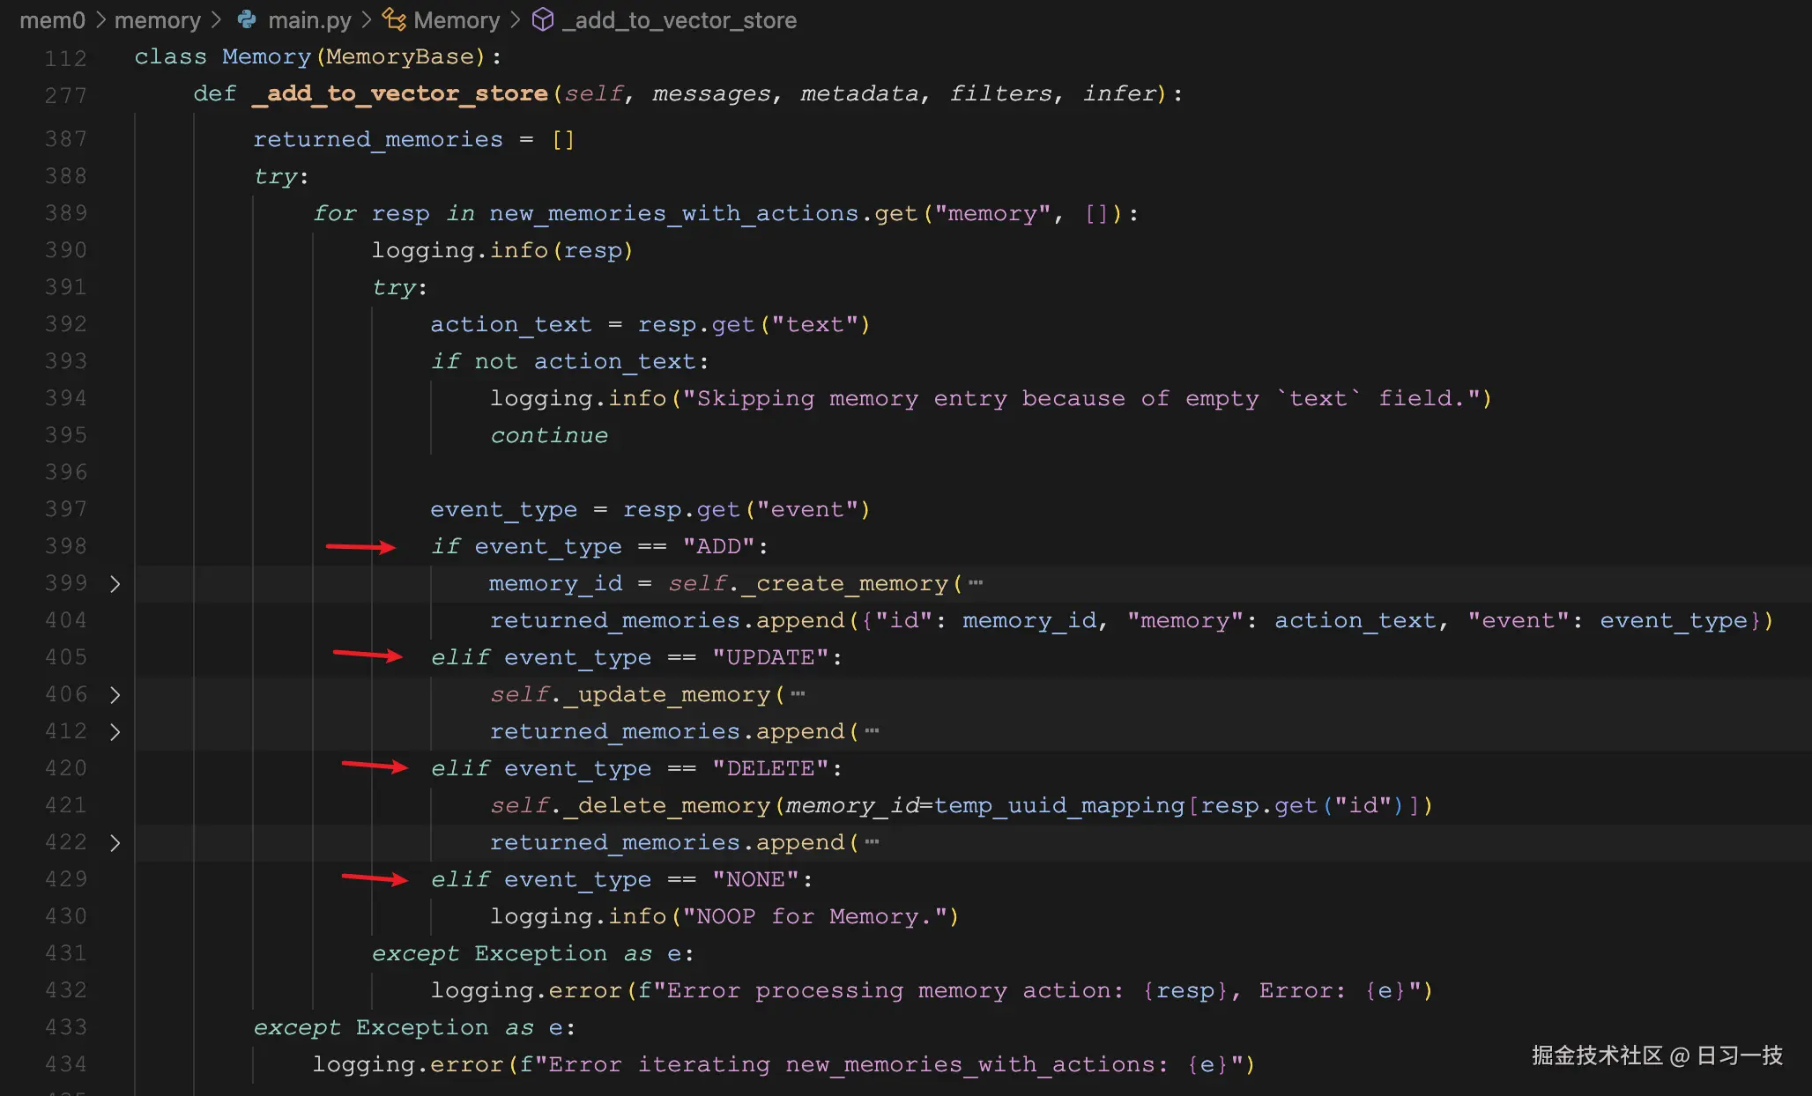Expand collapsed append block at line 422
The image size is (1812, 1096).
pyautogui.click(x=115, y=843)
